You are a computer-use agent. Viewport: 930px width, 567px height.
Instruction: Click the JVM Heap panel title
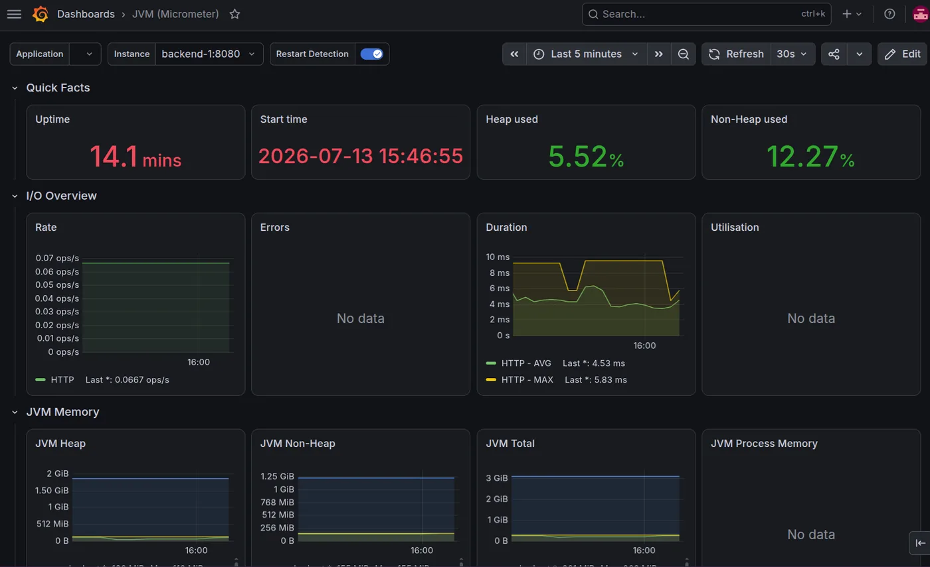(60, 444)
